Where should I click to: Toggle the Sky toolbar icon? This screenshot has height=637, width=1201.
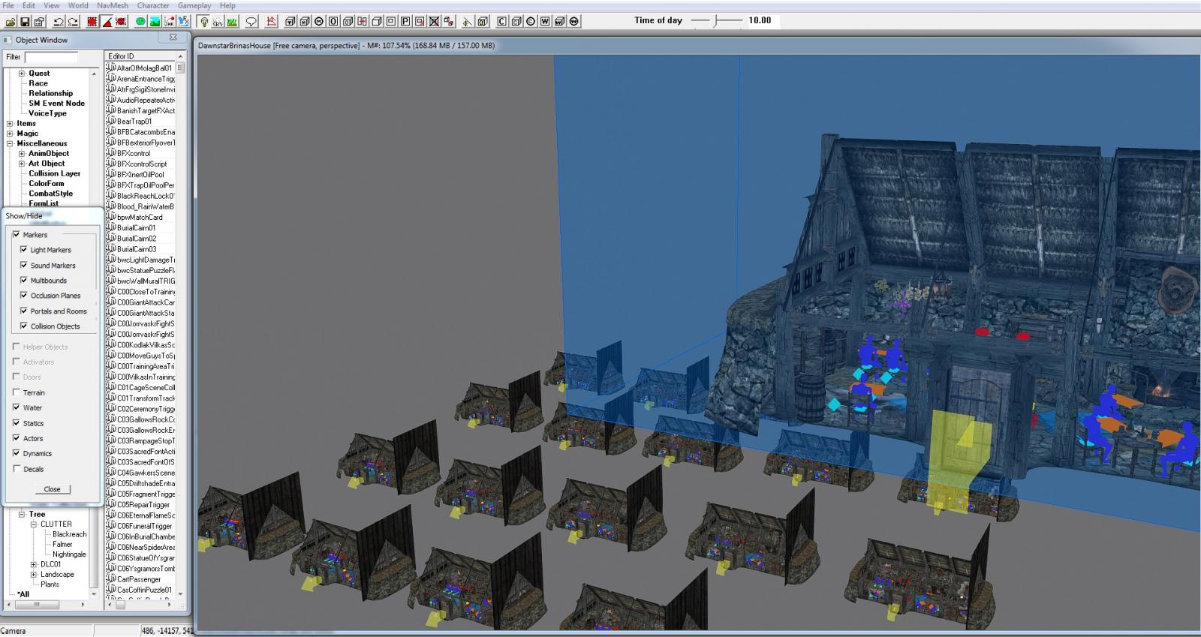pos(218,22)
